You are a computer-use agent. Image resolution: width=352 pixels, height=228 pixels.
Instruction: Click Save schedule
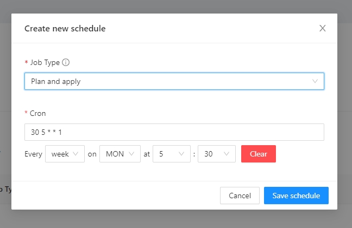tap(296, 196)
